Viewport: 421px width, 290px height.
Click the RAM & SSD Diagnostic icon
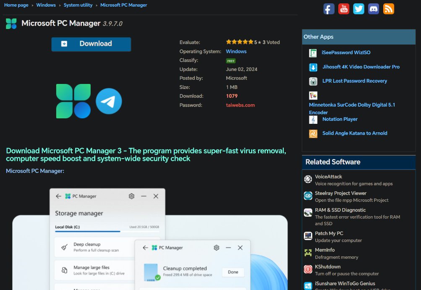tap(308, 212)
